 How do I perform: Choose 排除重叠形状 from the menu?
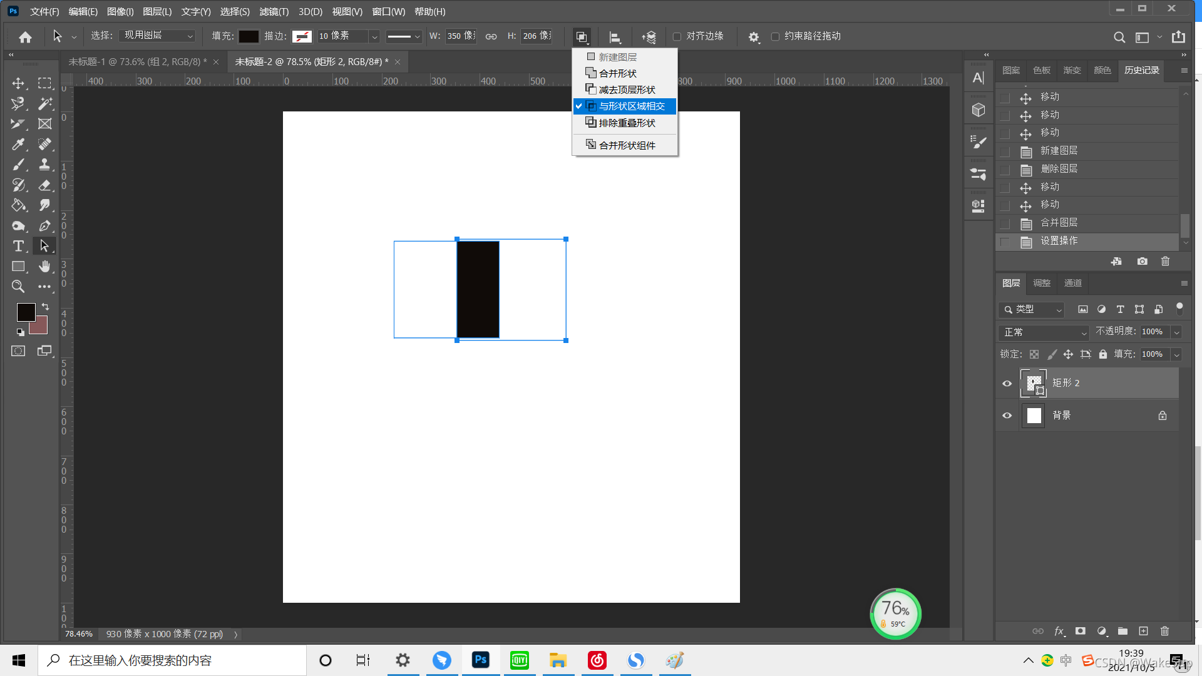tap(627, 123)
